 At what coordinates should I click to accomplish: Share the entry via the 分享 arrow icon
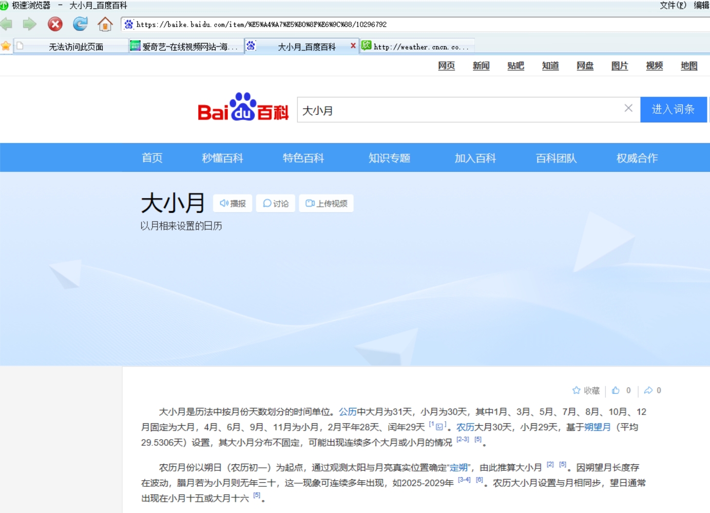pos(648,390)
